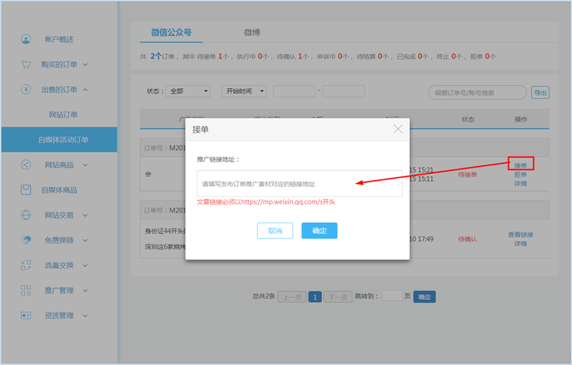Image resolution: width=572 pixels, height=365 pixels.
Task: Click the account overview user icon
Action: click(x=26, y=39)
